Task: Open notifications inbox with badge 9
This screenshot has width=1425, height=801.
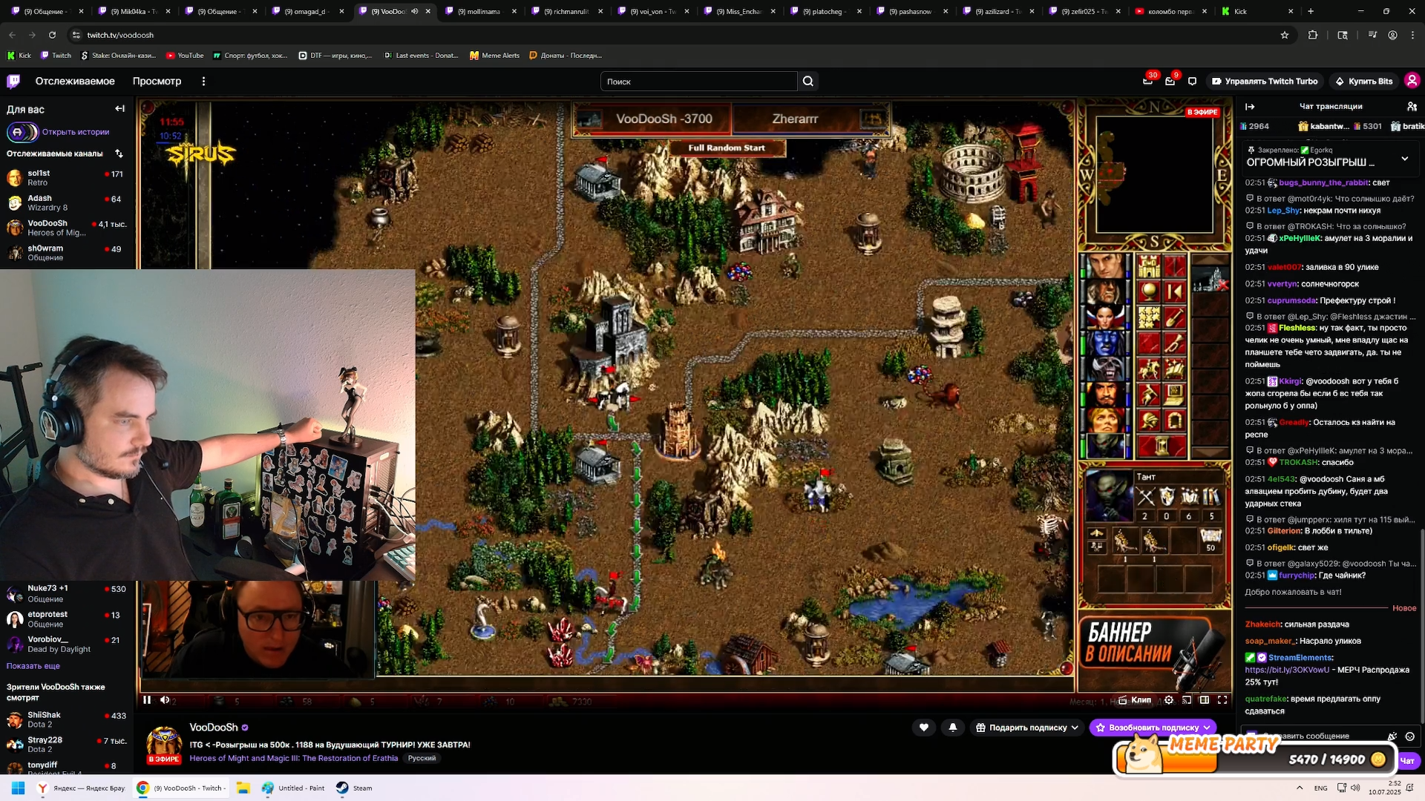Action: click(1170, 82)
